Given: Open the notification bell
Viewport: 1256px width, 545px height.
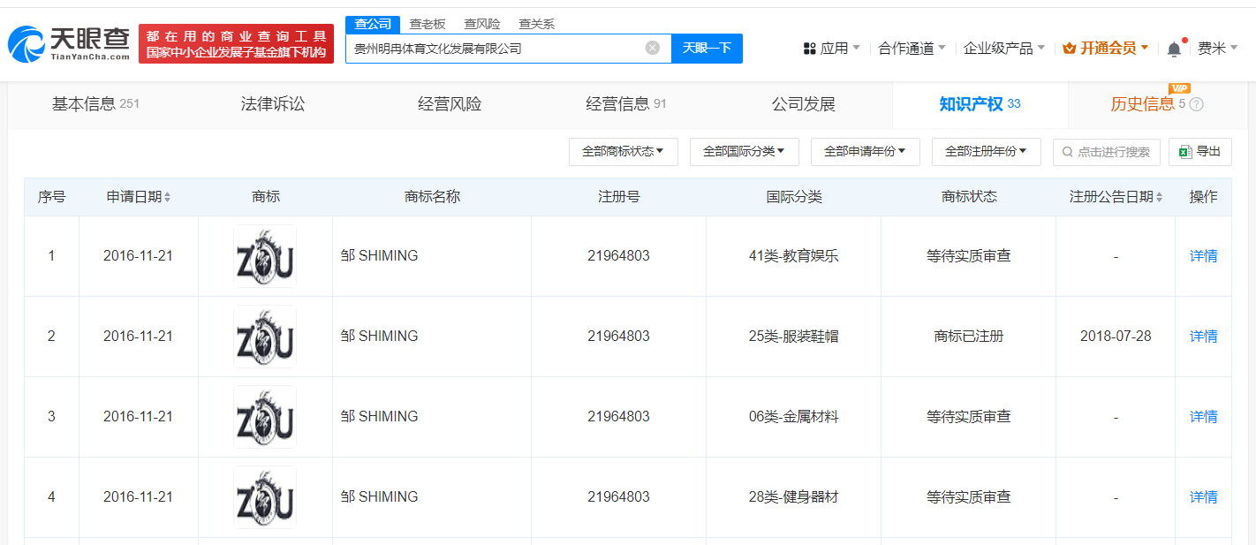Looking at the screenshot, I should 1174,49.
